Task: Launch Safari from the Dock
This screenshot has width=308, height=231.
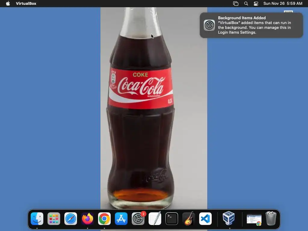Action: [71, 219]
